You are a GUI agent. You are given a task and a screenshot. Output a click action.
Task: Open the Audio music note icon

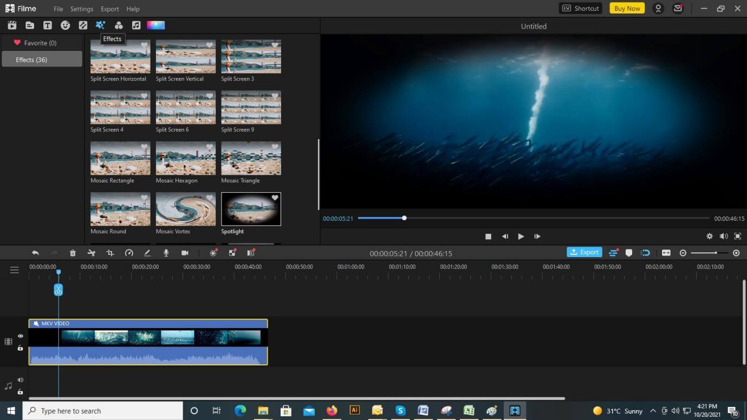(136, 25)
